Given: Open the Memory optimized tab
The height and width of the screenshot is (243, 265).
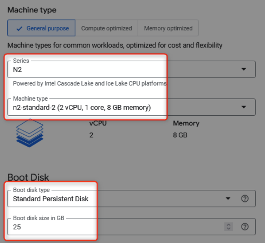Looking at the screenshot, I should (168, 28).
